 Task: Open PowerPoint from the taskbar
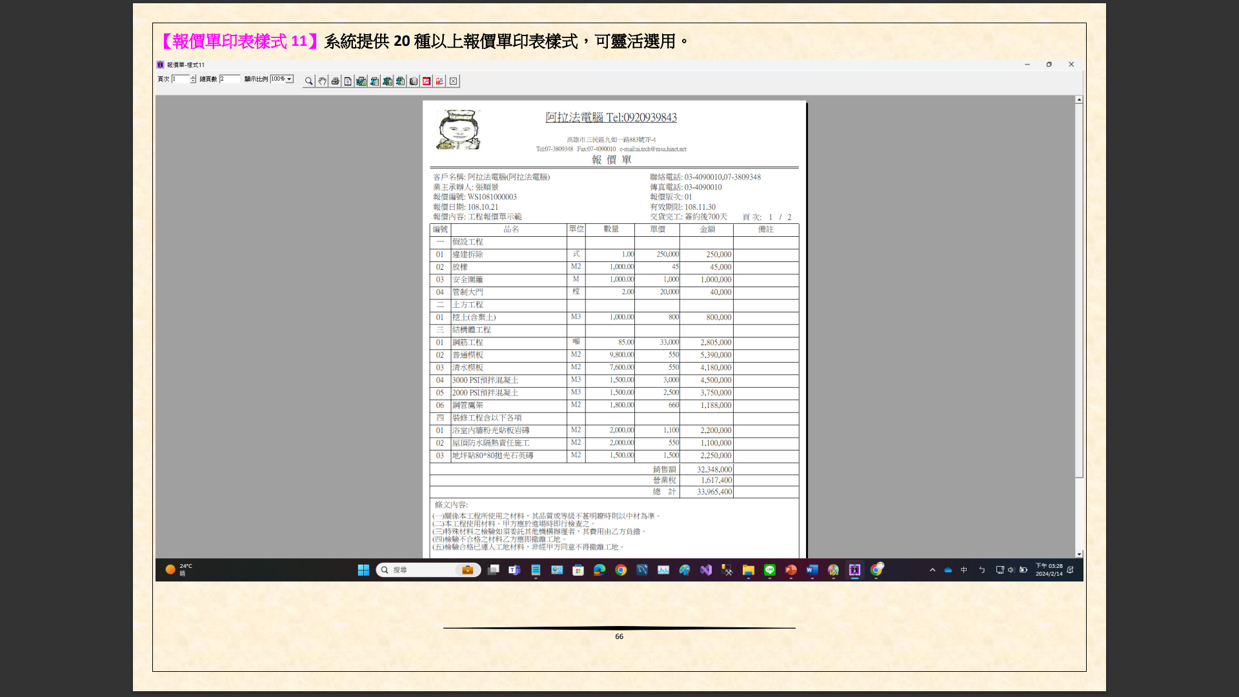tap(791, 570)
